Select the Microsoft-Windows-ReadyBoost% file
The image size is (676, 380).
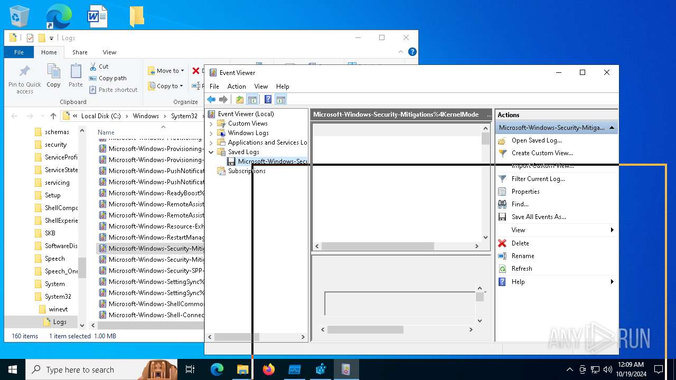[x=151, y=193]
